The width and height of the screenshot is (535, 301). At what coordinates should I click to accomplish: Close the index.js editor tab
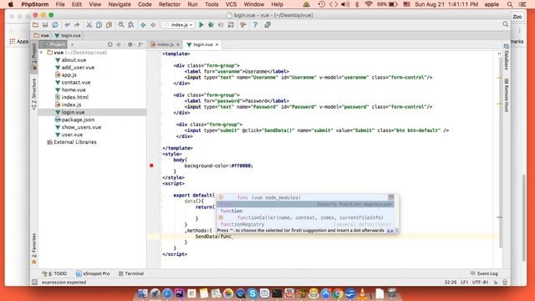[x=178, y=44]
